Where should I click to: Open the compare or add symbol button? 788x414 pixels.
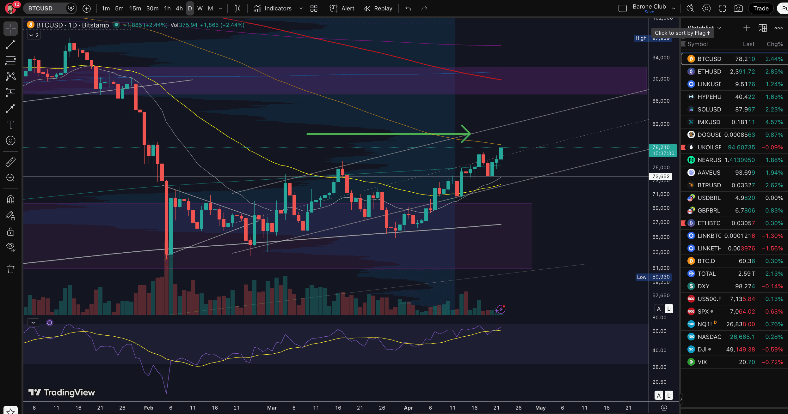coord(87,9)
